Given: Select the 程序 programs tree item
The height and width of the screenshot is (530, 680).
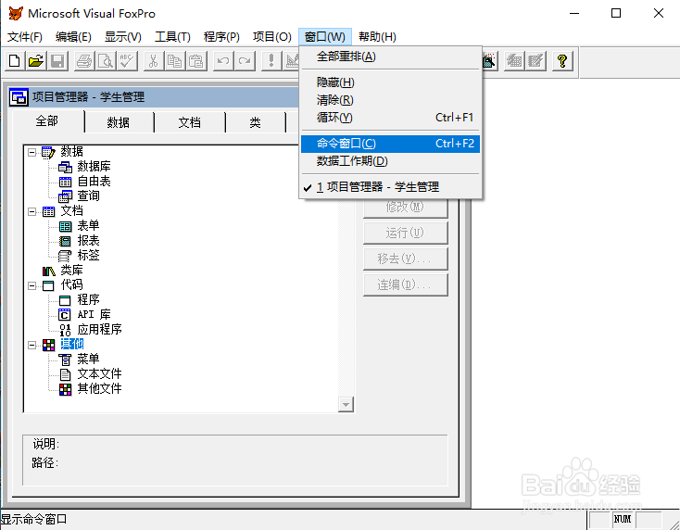Looking at the screenshot, I should point(88,299).
